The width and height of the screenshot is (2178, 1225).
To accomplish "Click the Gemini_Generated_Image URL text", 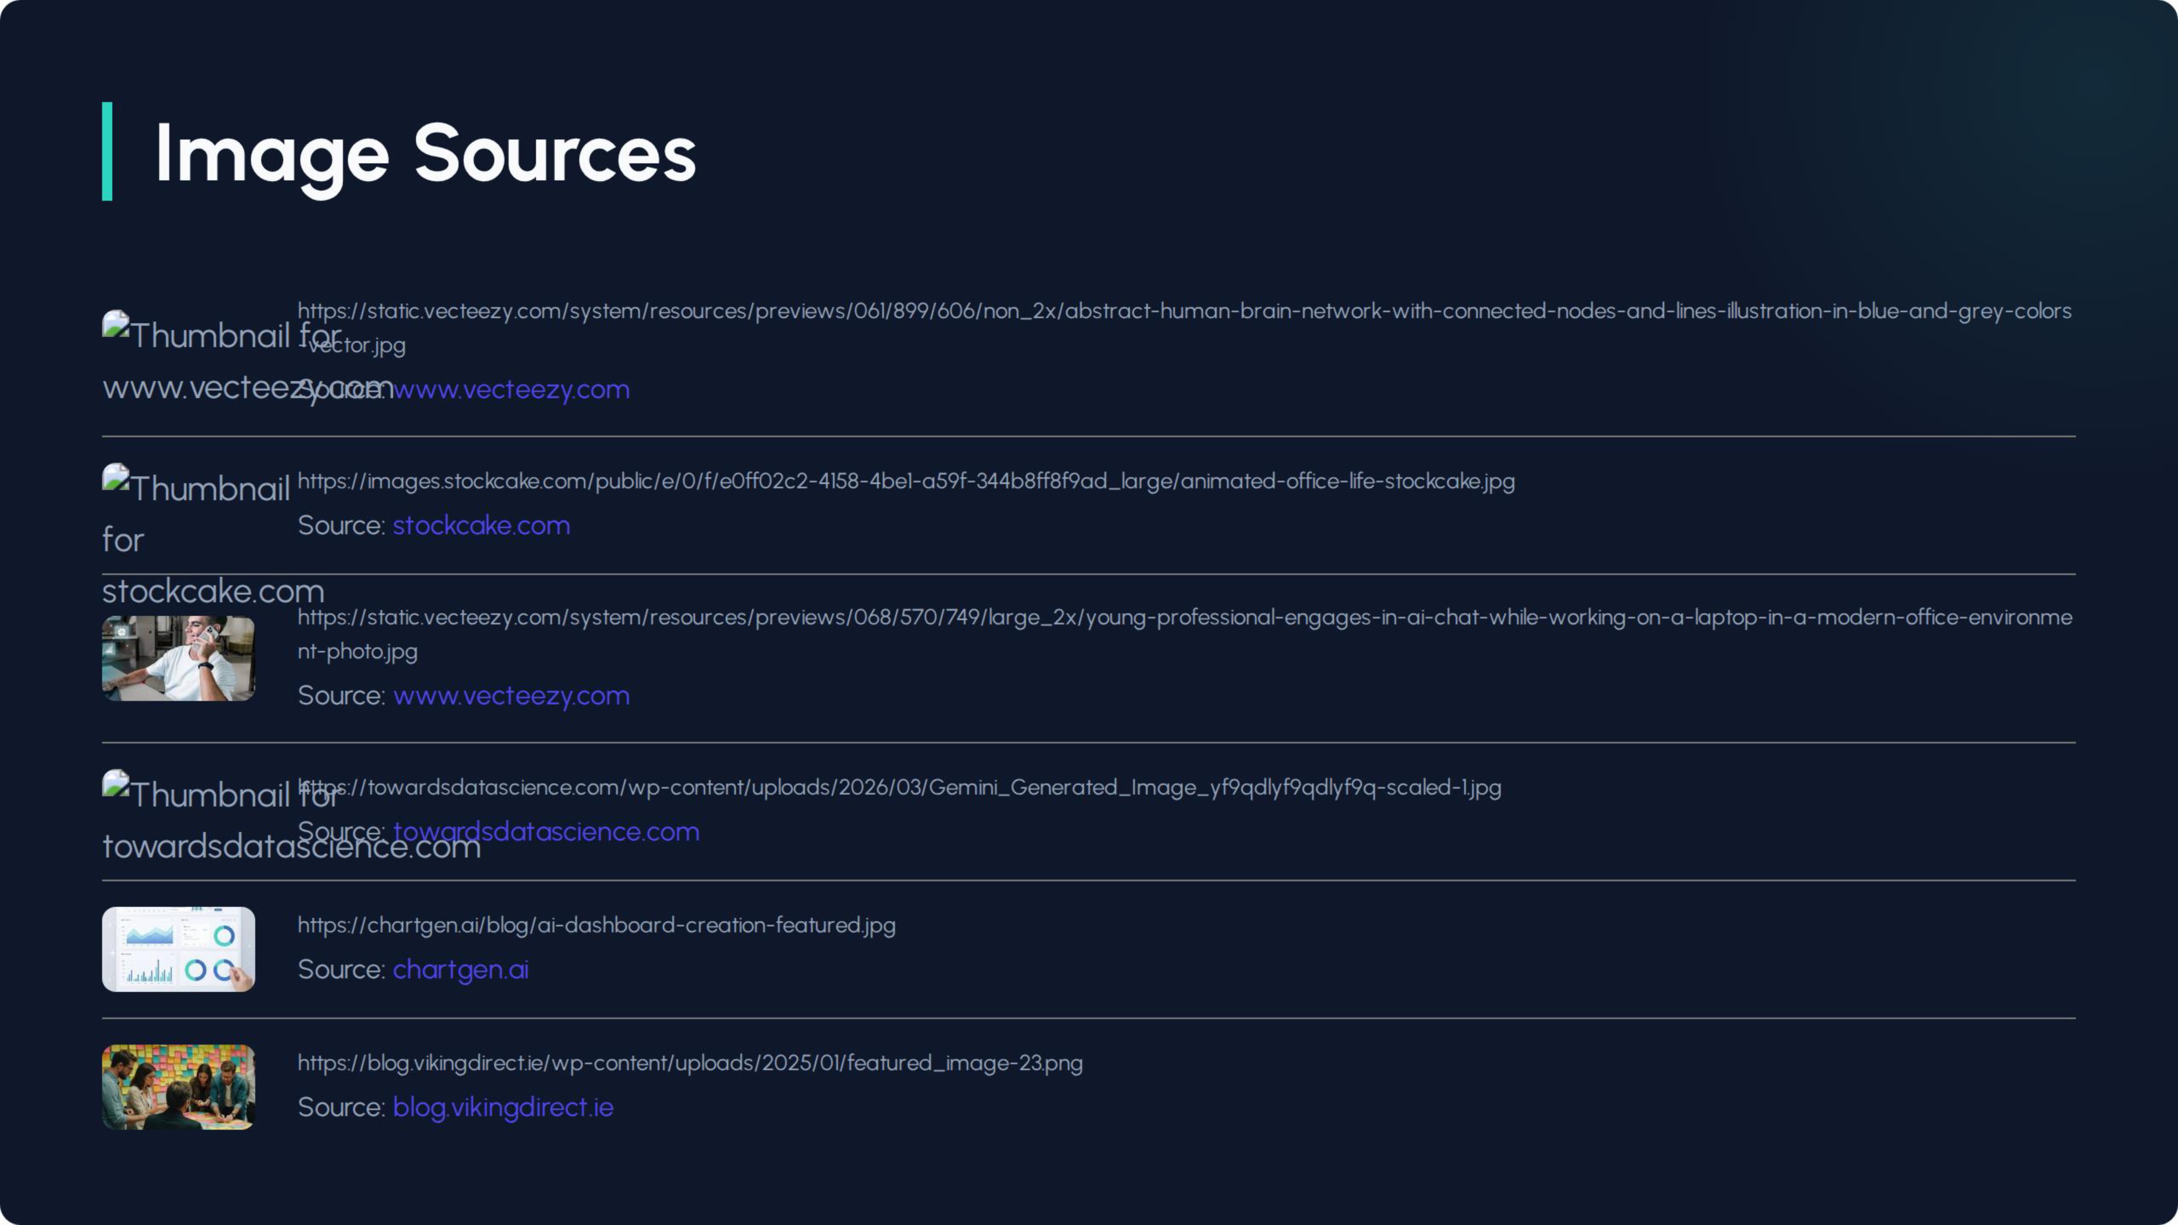I will [900, 787].
